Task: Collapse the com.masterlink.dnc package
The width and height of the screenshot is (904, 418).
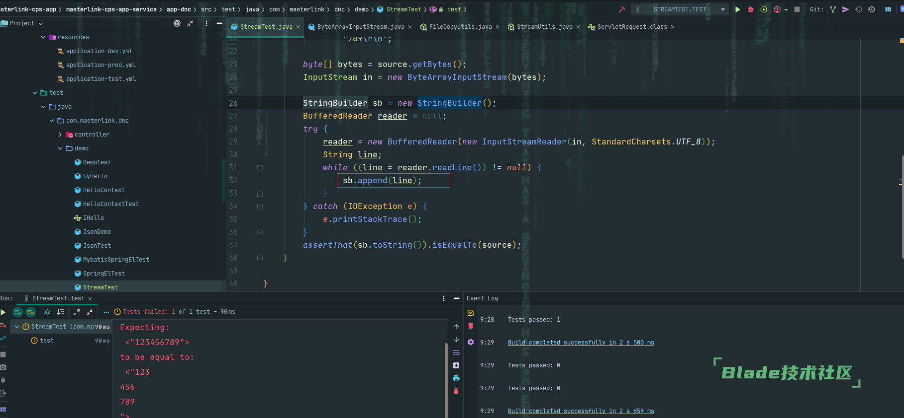Action: click(x=52, y=121)
